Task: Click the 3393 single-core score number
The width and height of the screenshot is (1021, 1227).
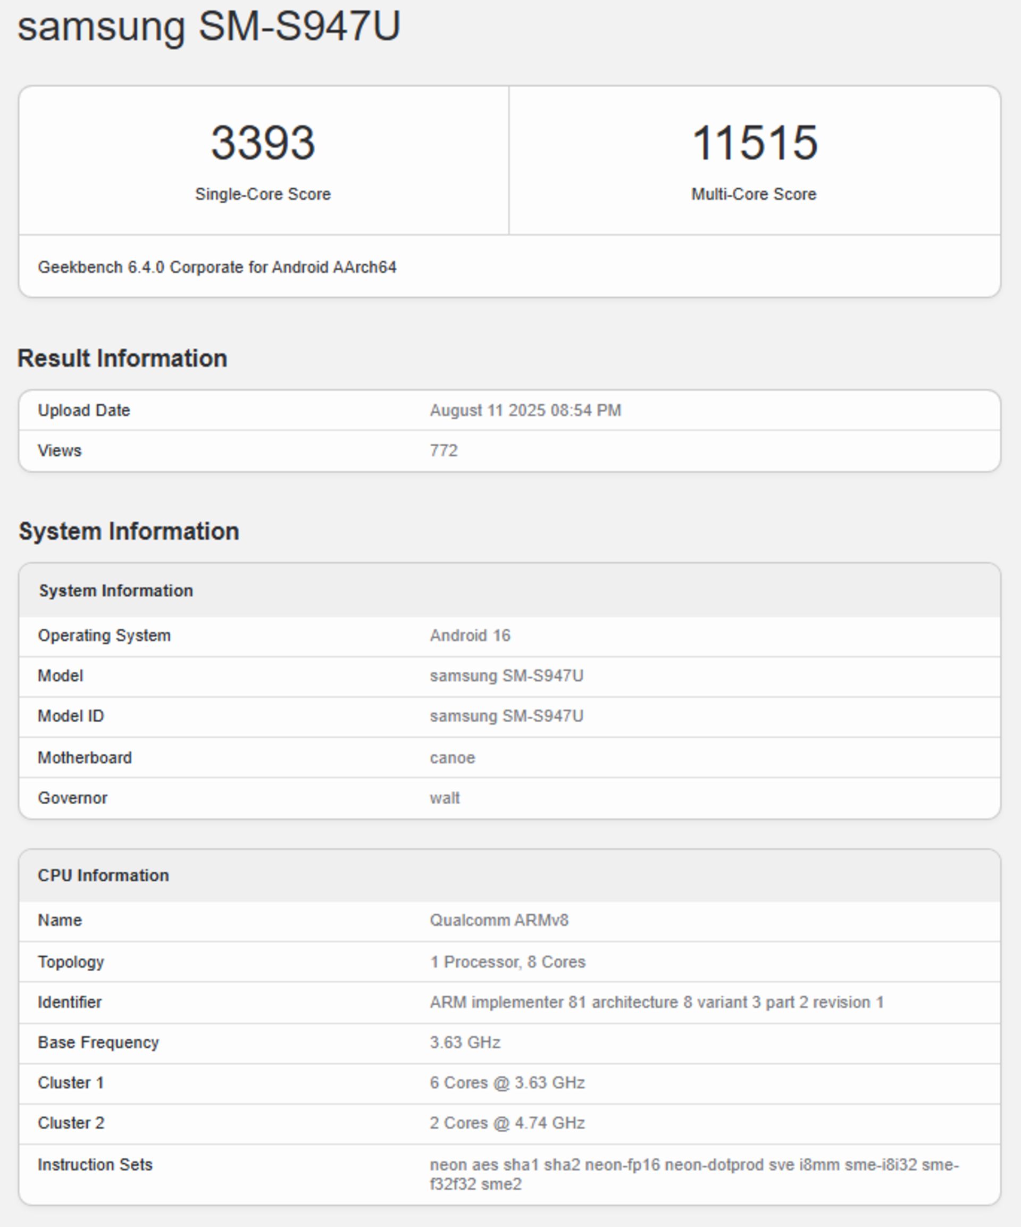Action: [x=263, y=143]
